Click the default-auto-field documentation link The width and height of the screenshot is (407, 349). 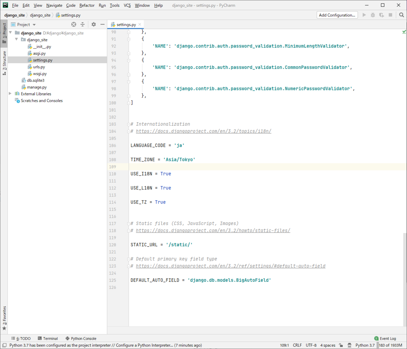point(231,266)
